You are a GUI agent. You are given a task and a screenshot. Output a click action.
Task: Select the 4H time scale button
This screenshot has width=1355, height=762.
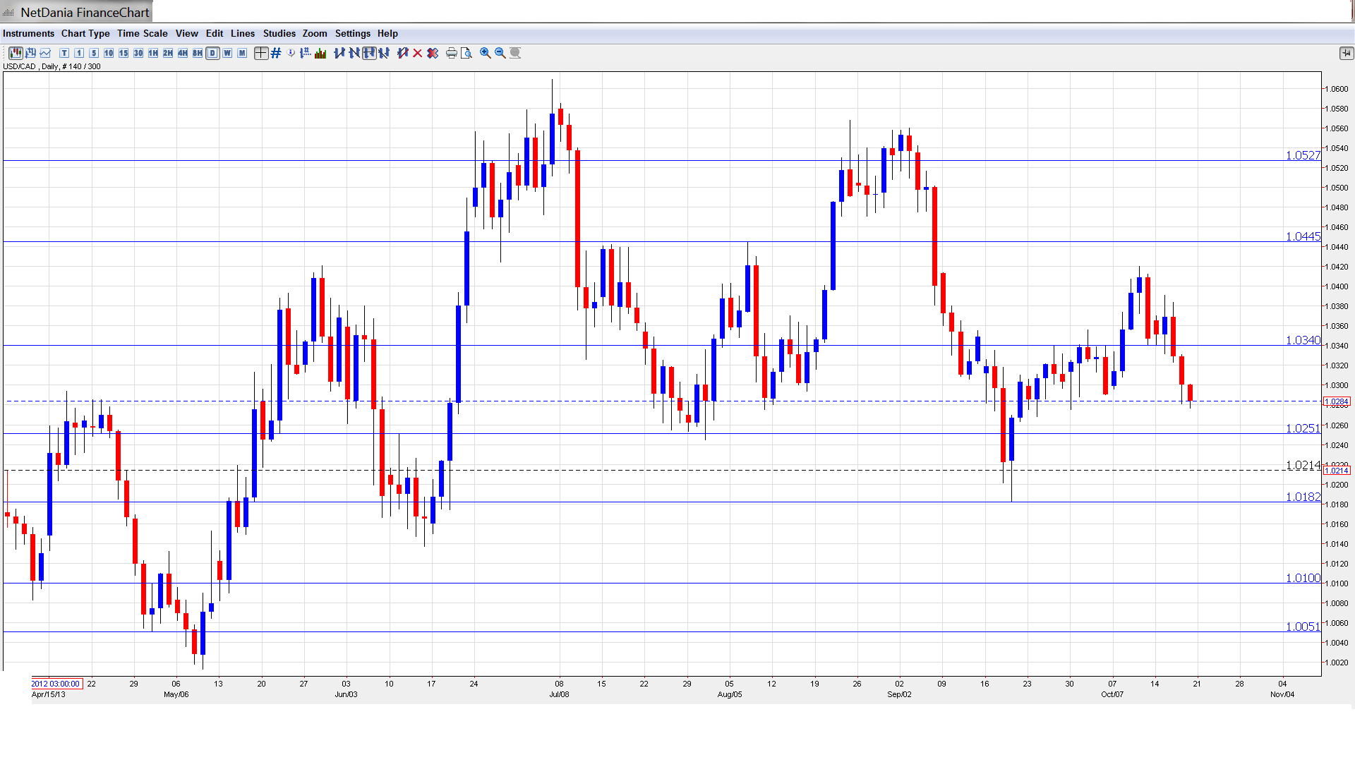[183, 53]
